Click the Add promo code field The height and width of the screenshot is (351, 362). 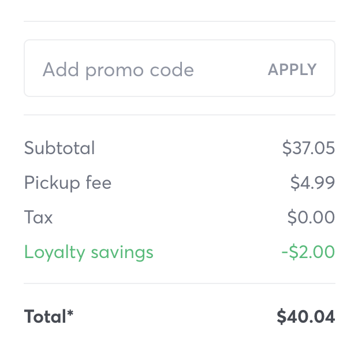point(144,70)
